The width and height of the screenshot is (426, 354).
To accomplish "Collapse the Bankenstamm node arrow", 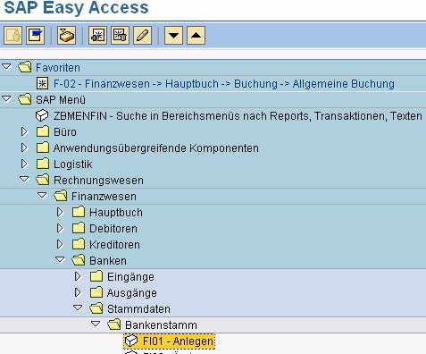I will pos(96,324).
